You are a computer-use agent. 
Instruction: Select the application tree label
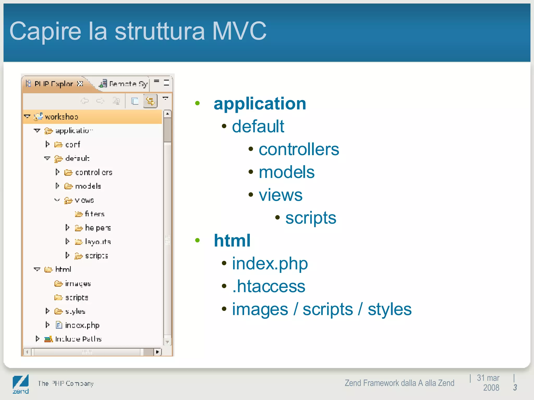(74, 130)
